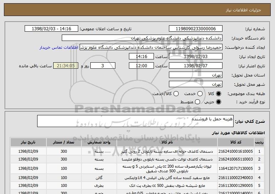Click quantity 300 in row 1
The height and width of the screenshot is (194, 275).
(64, 151)
